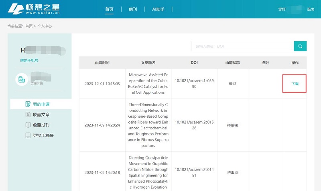
Task: Click the 操作 column header
Action: click(295, 62)
